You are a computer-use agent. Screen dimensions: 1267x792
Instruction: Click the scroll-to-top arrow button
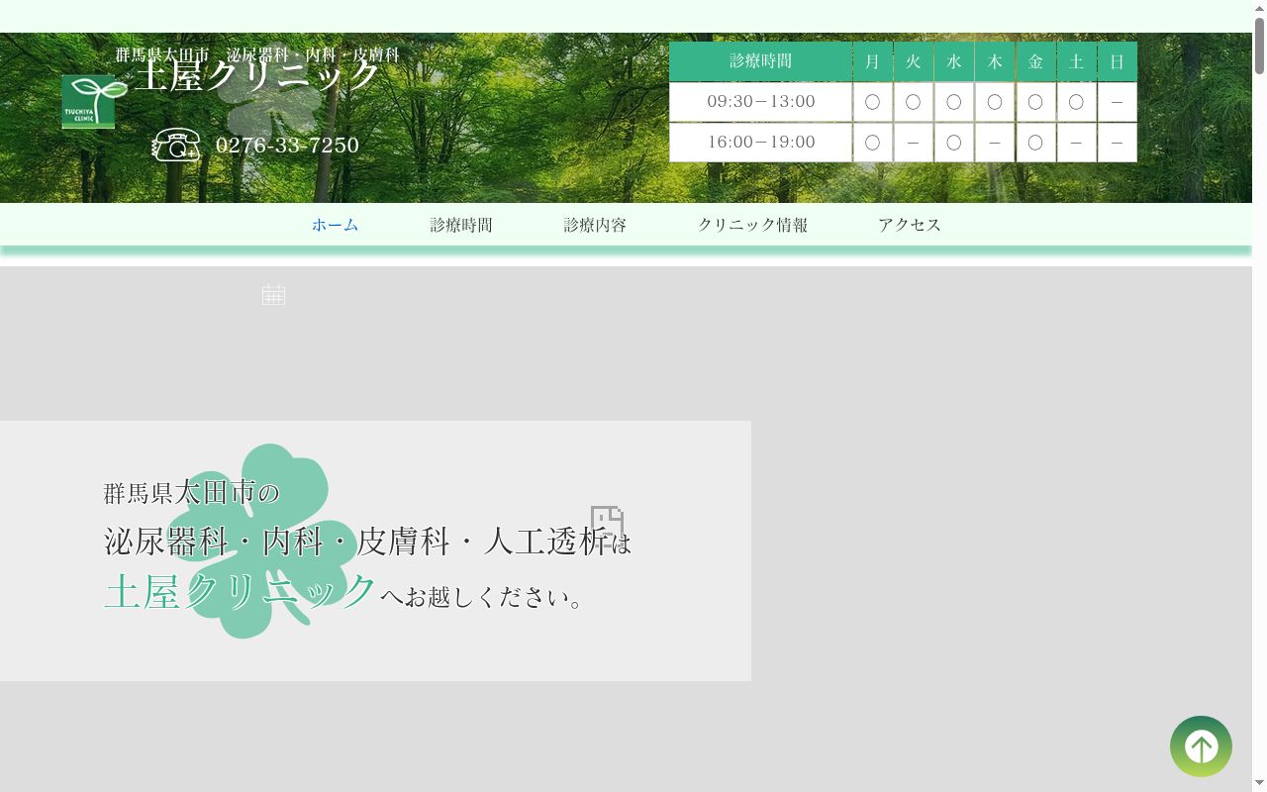pos(1201,746)
